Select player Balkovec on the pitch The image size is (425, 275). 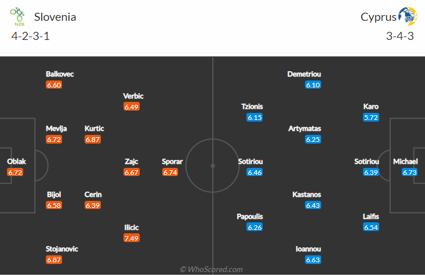point(60,74)
